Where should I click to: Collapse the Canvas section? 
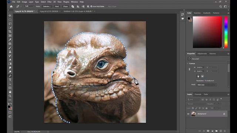tap(188, 64)
